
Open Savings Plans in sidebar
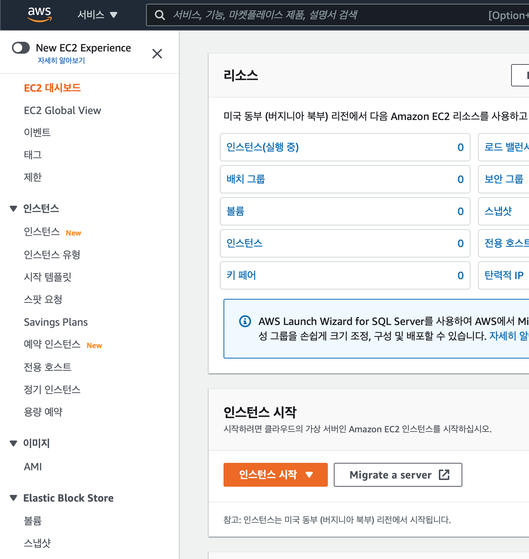point(56,322)
